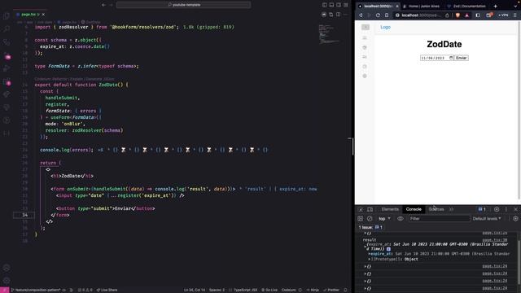Image resolution: width=521 pixels, height=293 pixels.
Task: Open Default levels dropdown
Action: (487, 219)
